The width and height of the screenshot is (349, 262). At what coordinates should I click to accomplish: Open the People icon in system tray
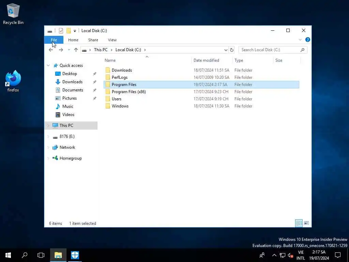click(262, 255)
